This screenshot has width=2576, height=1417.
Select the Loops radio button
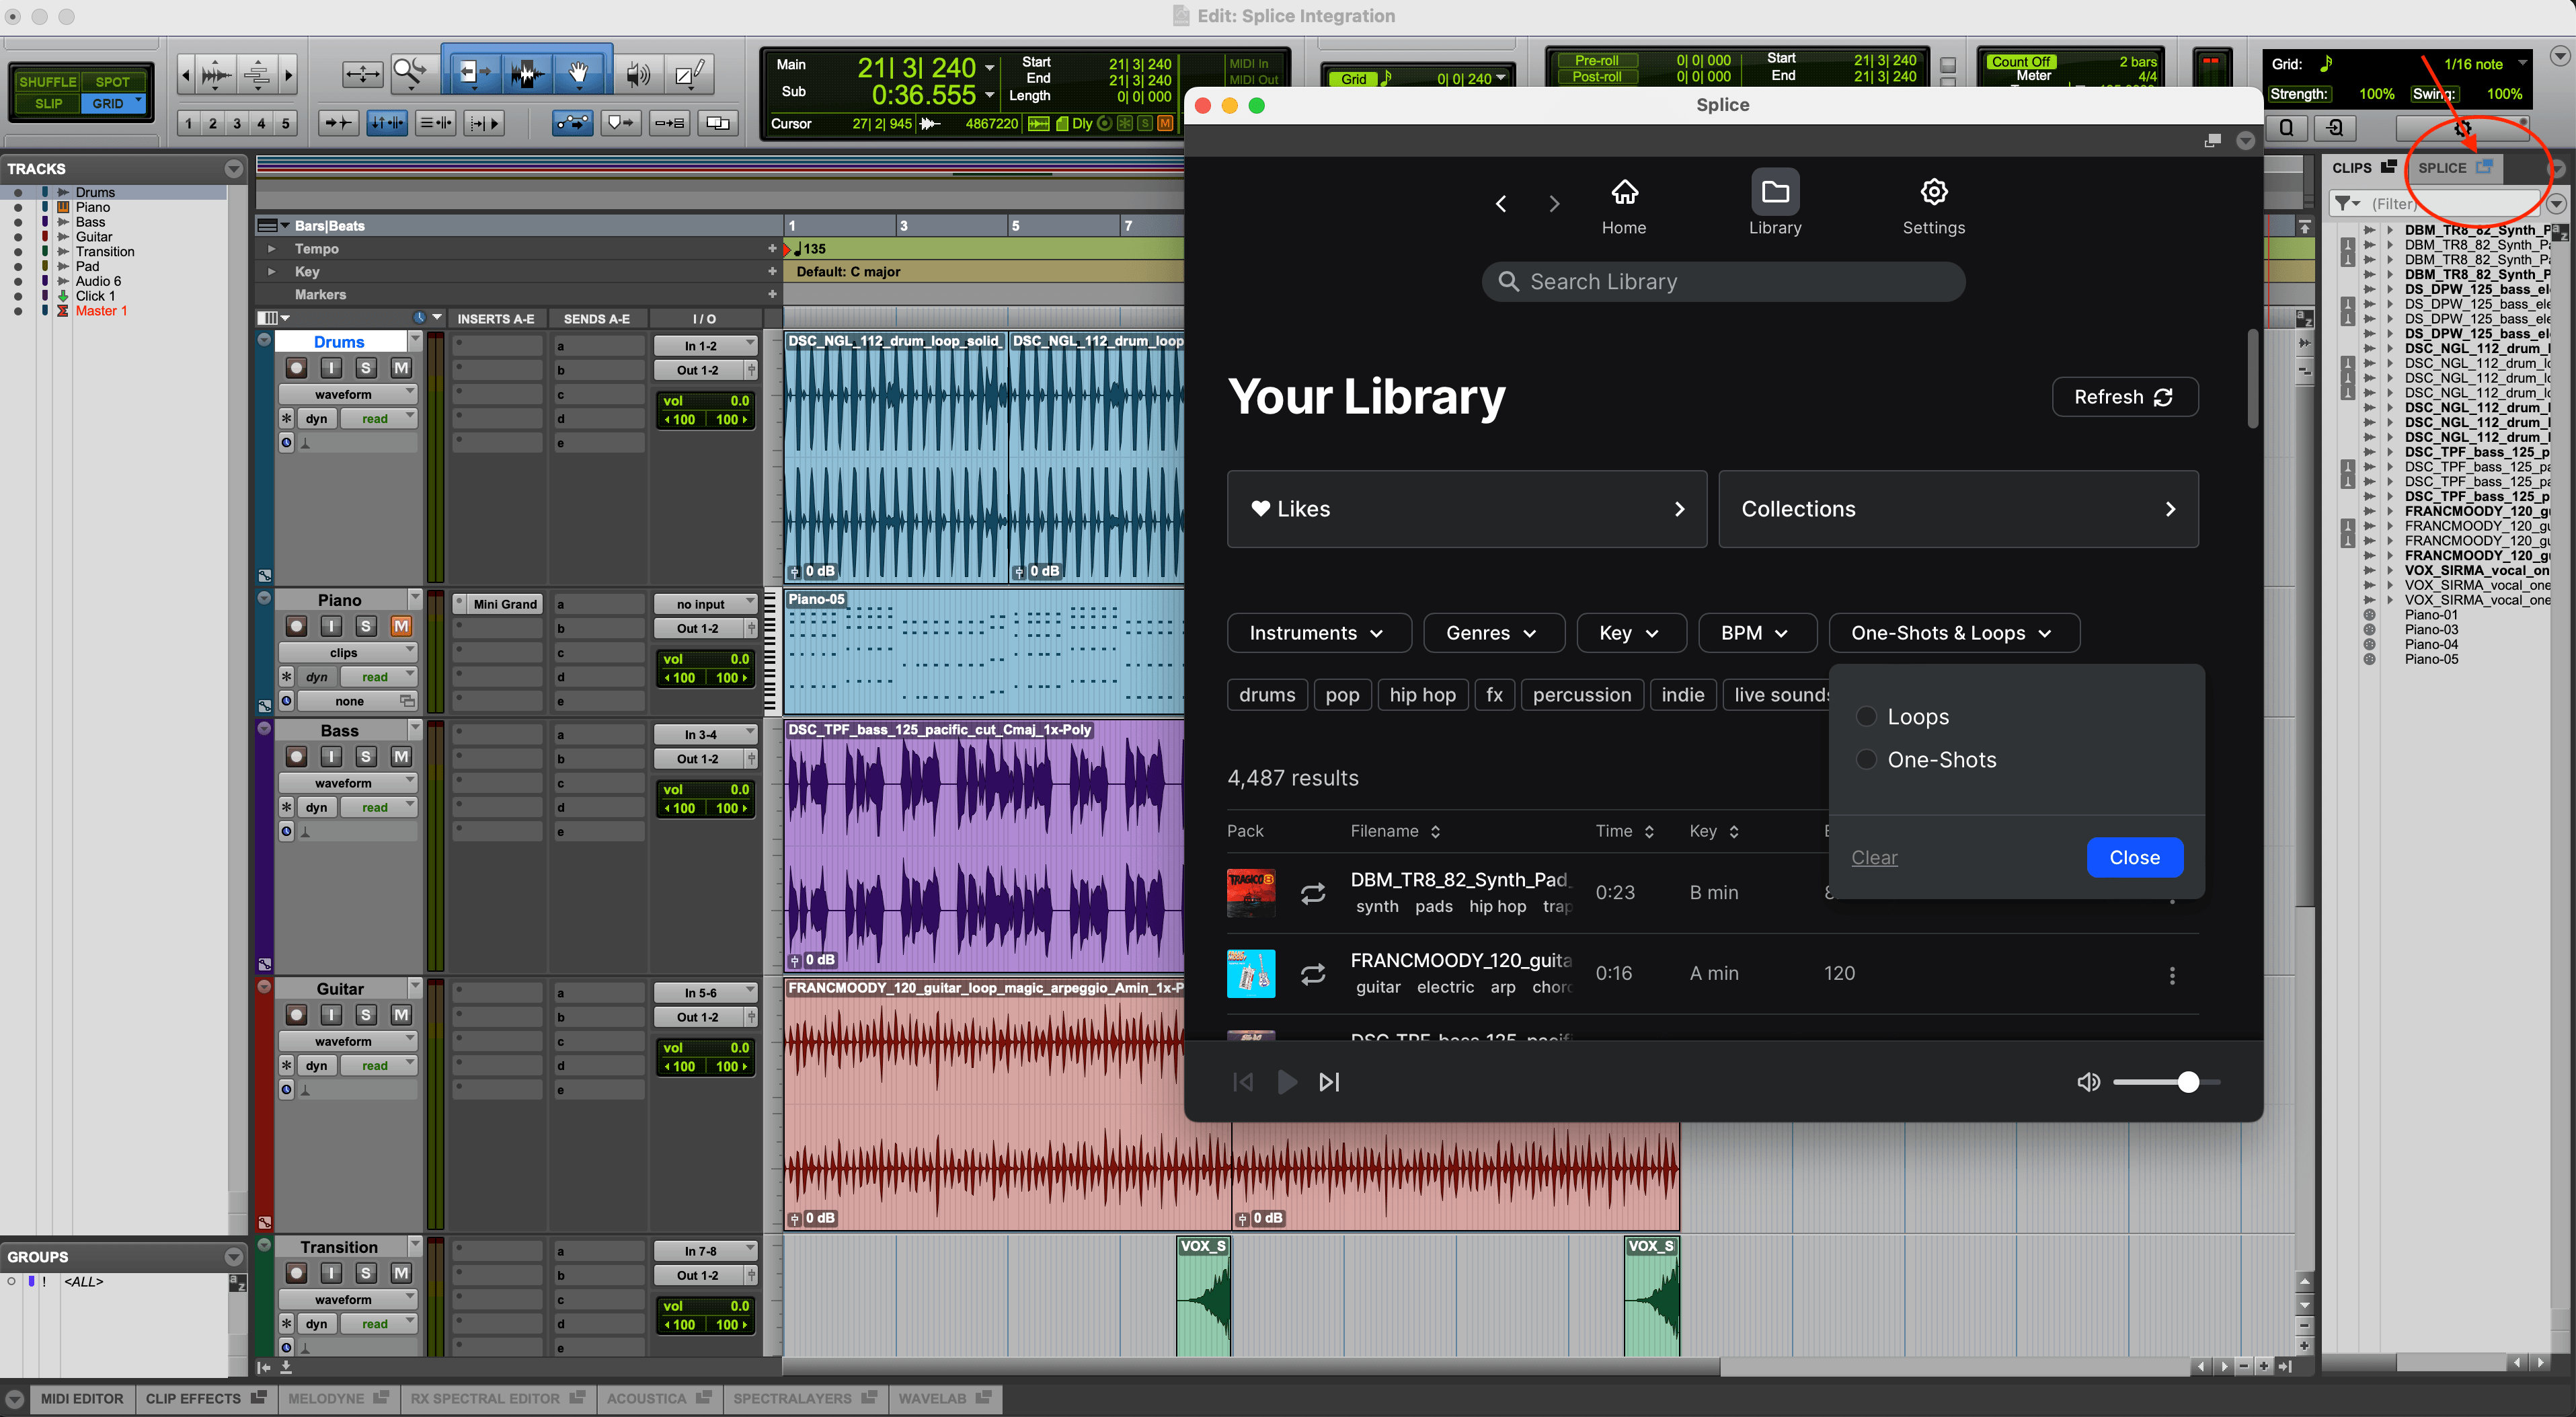tap(1866, 716)
